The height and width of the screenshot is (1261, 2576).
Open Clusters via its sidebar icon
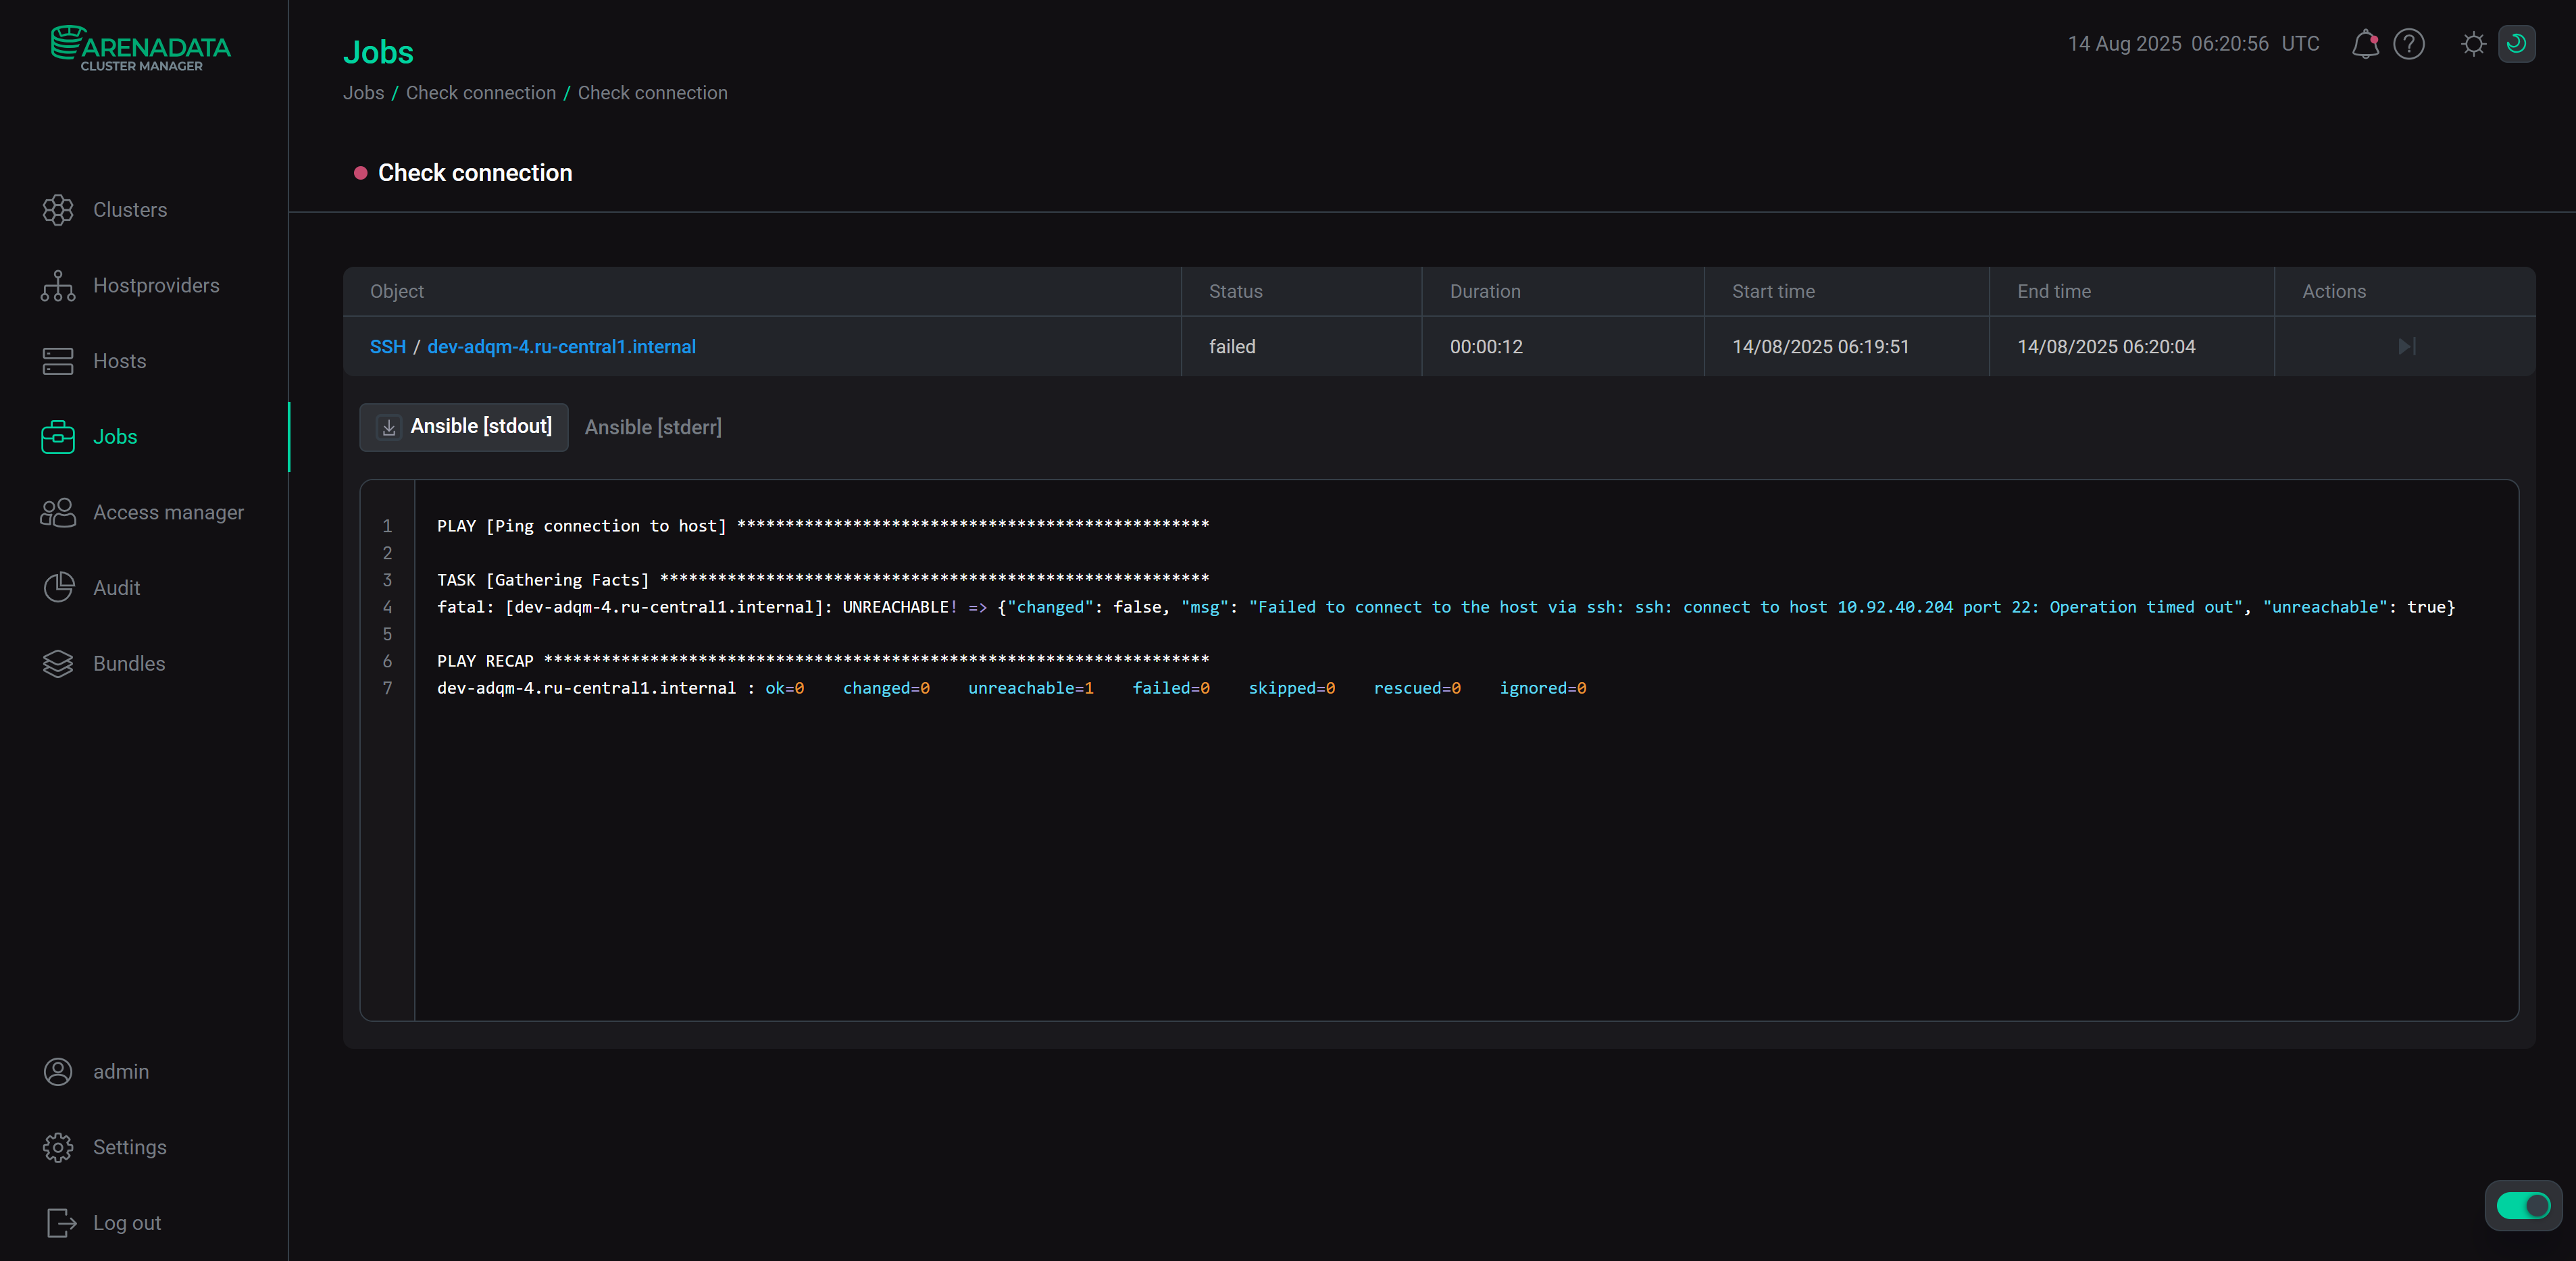pyautogui.click(x=58, y=210)
